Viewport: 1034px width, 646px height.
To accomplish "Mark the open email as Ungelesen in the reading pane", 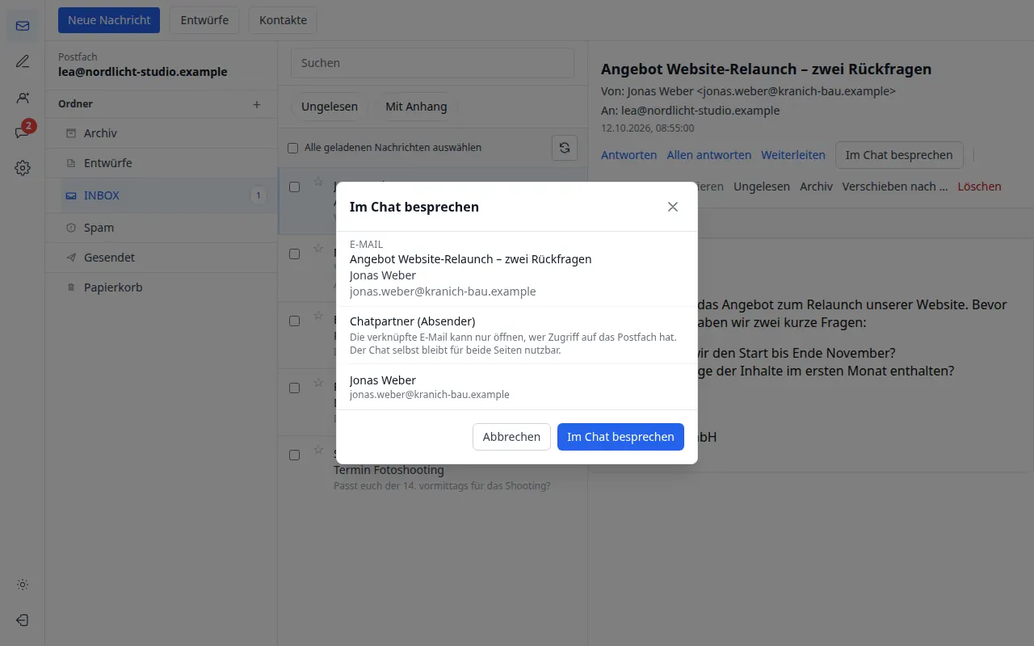I will click(762, 187).
